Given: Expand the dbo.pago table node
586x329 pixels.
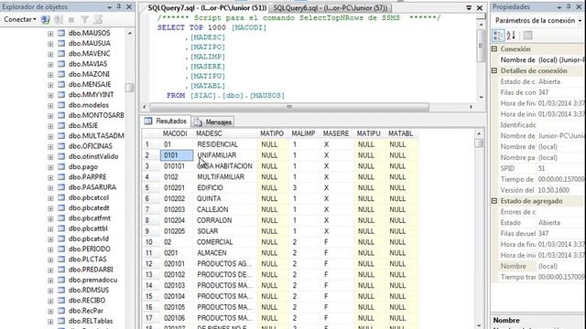Looking at the screenshot, I should coord(50,167).
